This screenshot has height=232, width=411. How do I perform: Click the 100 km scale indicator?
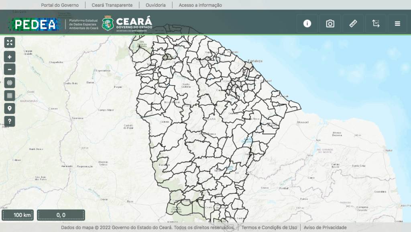[18, 215]
